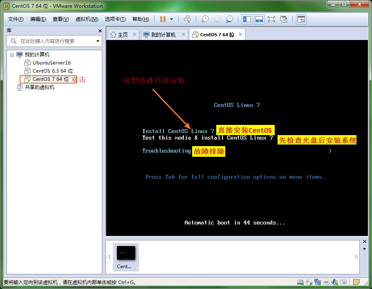The height and width of the screenshot is (289, 372).
Task: Click the hard disk status bar icon
Action: (300, 282)
